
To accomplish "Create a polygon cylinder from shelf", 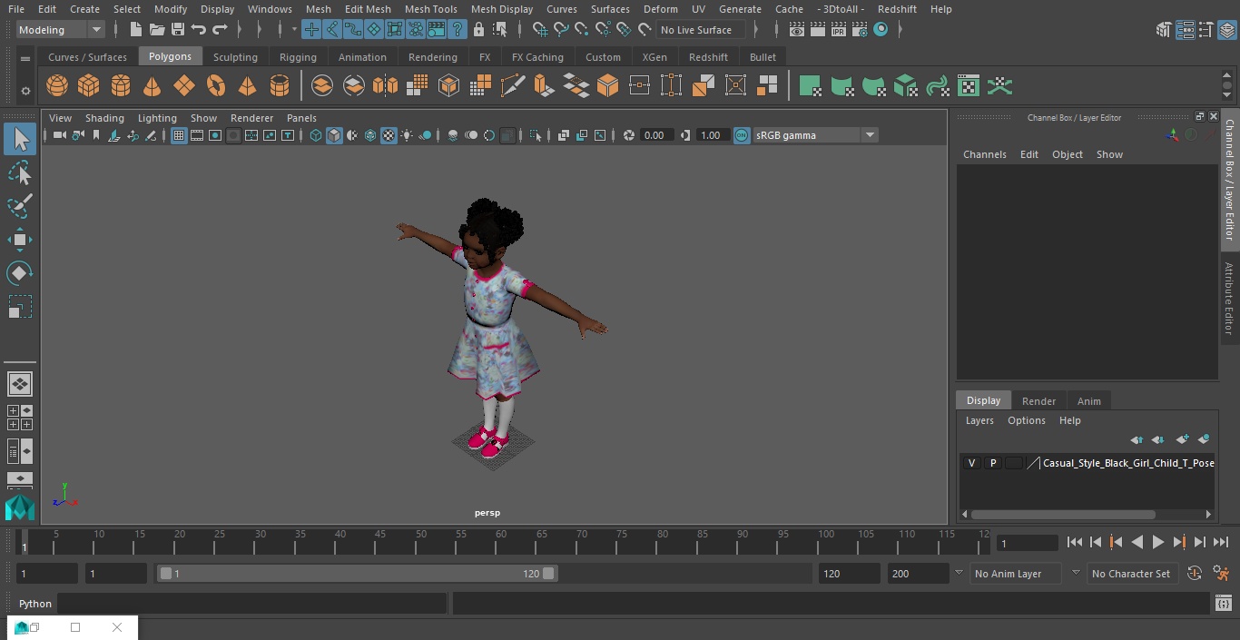I will pos(121,86).
